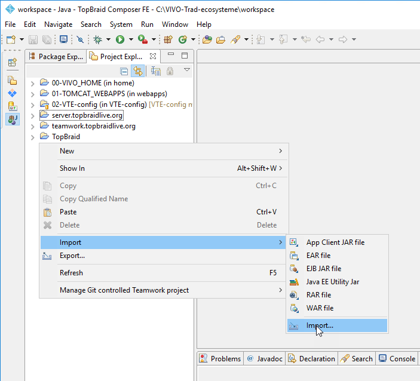The width and height of the screenshot is (420, 381).
Task: Open the Navigate menu
Action: click(x=58, y=24)
